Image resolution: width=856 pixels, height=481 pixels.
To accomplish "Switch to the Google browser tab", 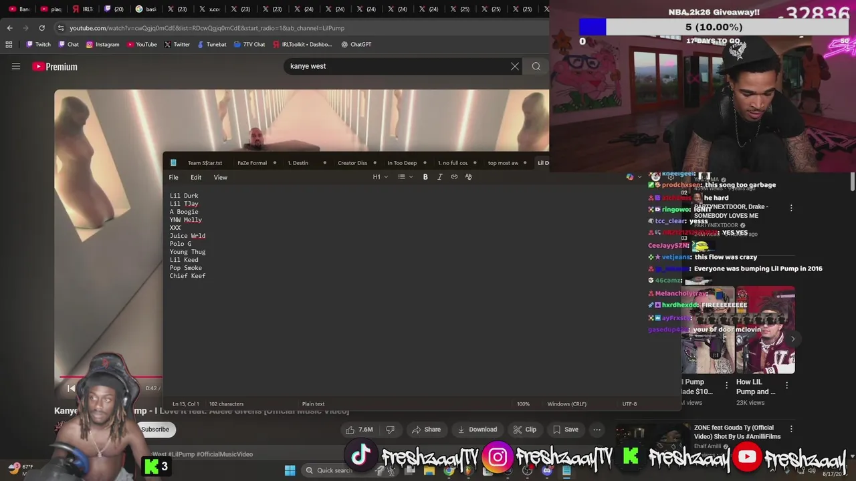I will pyautogui.click(x=146, y=9).
